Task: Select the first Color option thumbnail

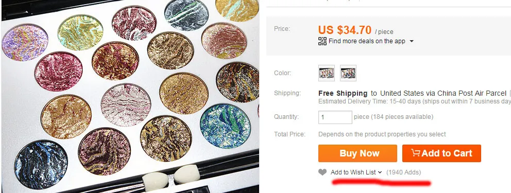Action: pos(327,73)
